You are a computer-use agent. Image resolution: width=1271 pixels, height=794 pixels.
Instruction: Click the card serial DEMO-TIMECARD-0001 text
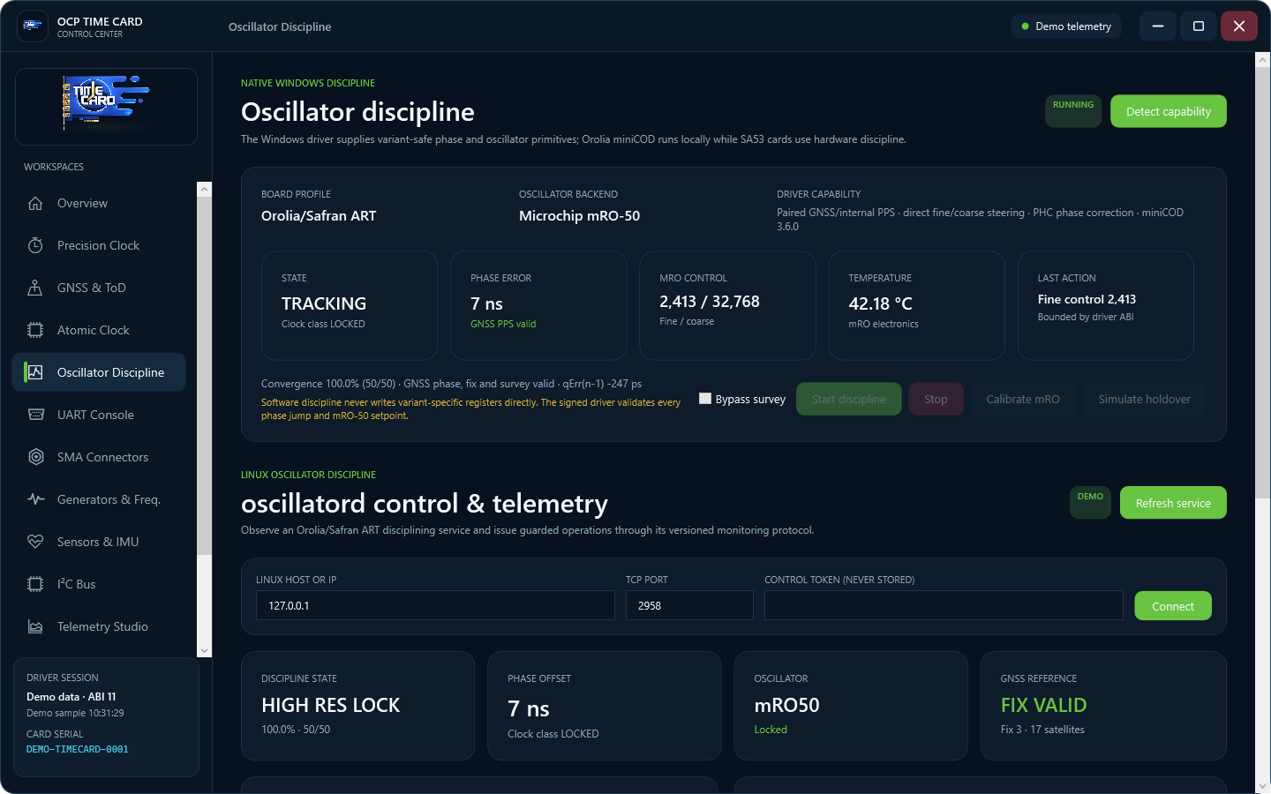78,750
